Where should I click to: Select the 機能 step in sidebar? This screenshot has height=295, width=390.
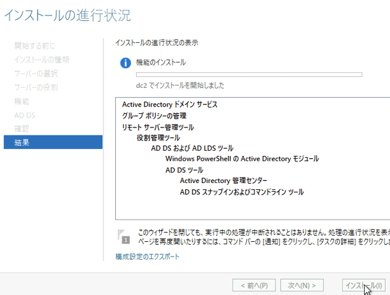tap(22, 101)
